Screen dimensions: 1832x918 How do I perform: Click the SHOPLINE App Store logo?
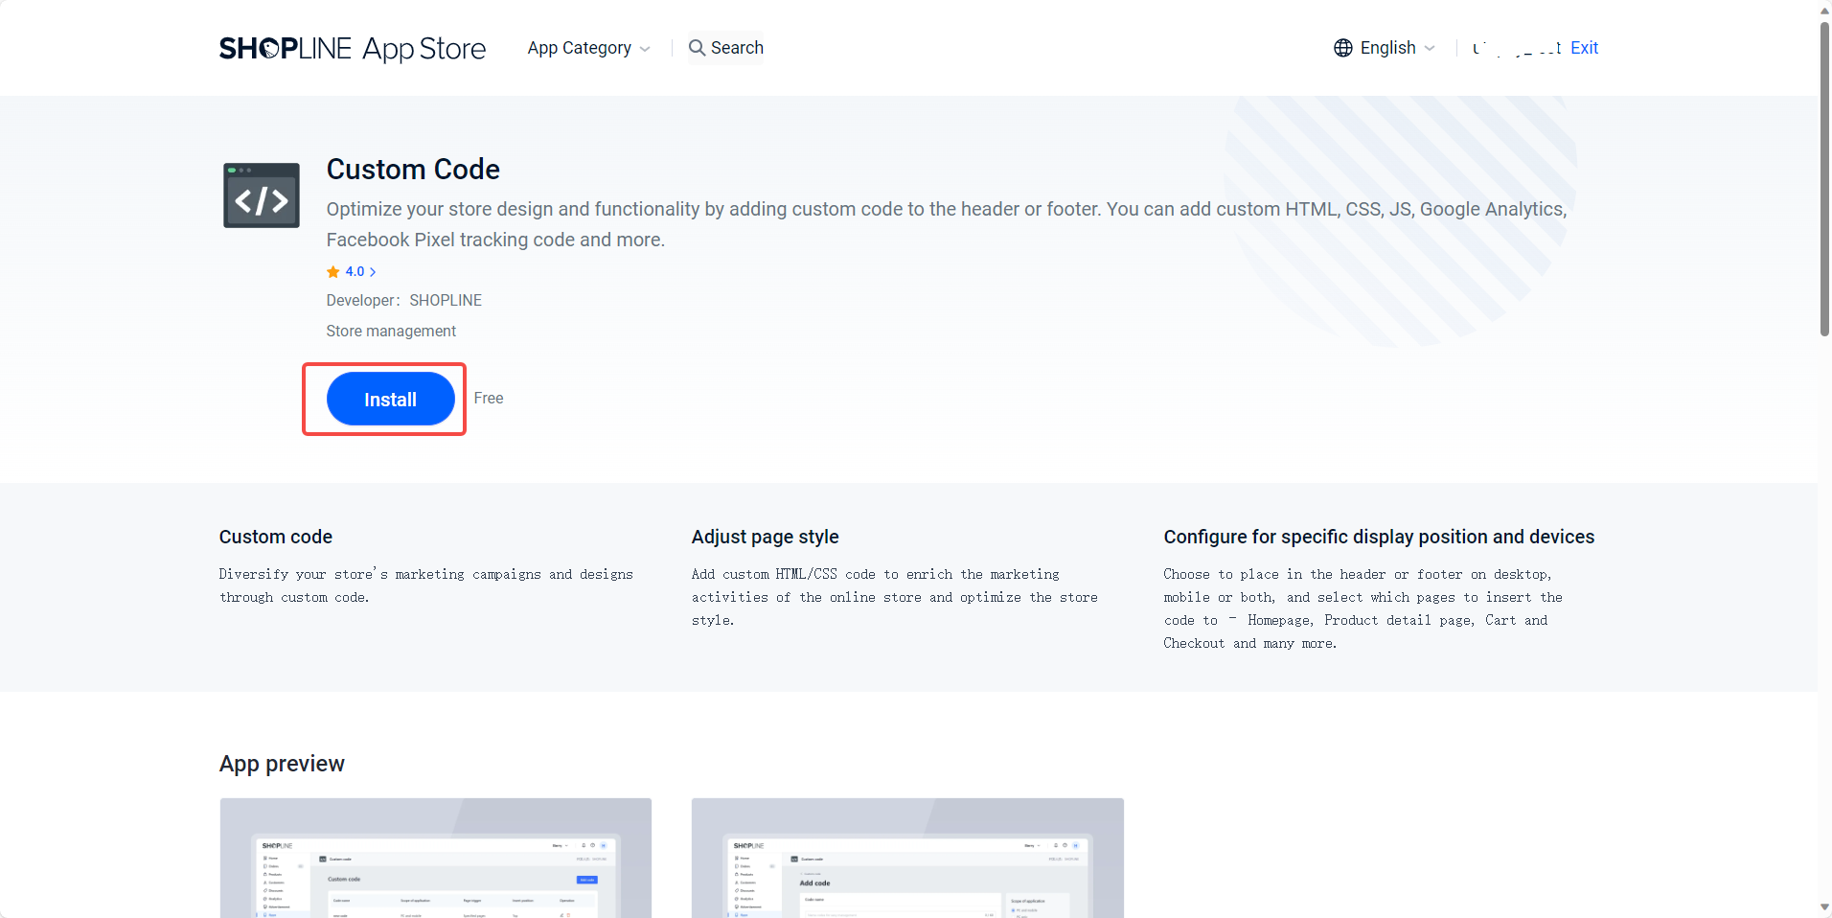[x=353, y=48]
